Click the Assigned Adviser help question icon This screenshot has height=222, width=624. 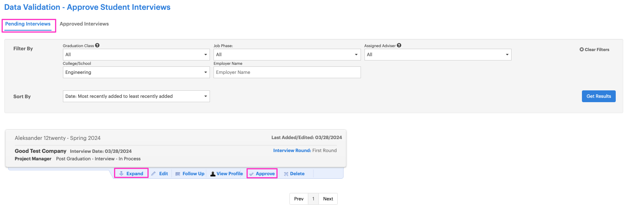coord(399,46)
